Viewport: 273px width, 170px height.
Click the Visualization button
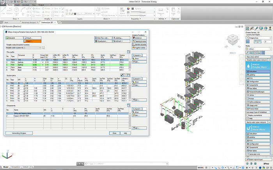(x=103, y=41)
